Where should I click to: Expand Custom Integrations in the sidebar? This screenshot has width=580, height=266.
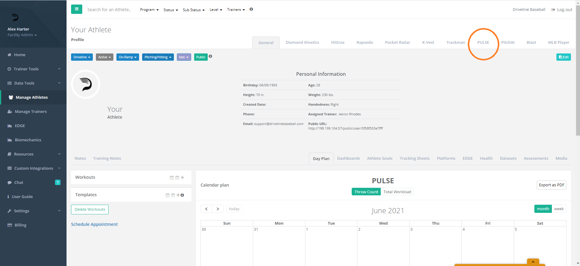tap(33, 168)
